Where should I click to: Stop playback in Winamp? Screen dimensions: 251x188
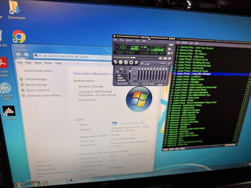(131, 62)
